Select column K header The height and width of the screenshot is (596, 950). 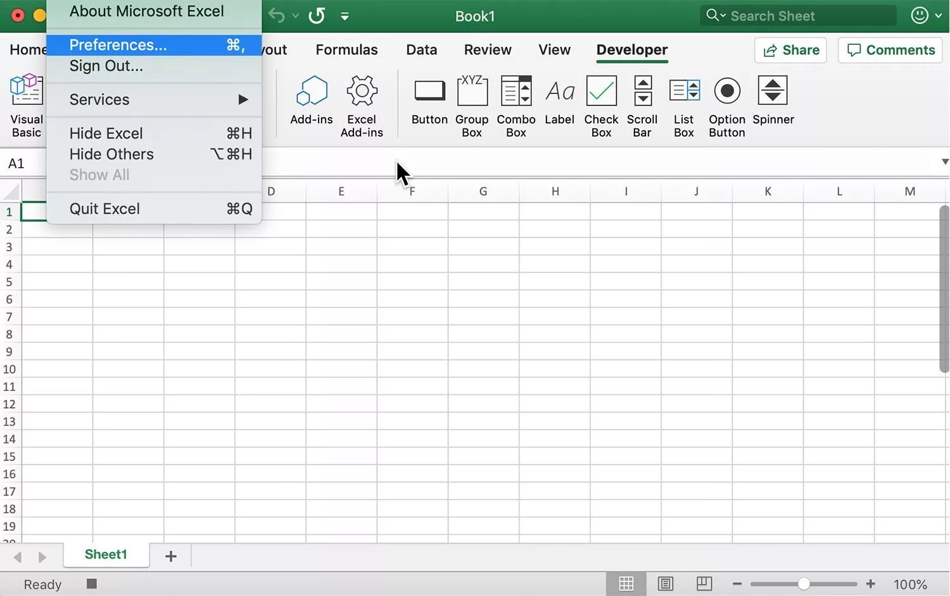[x=768, y=192]
